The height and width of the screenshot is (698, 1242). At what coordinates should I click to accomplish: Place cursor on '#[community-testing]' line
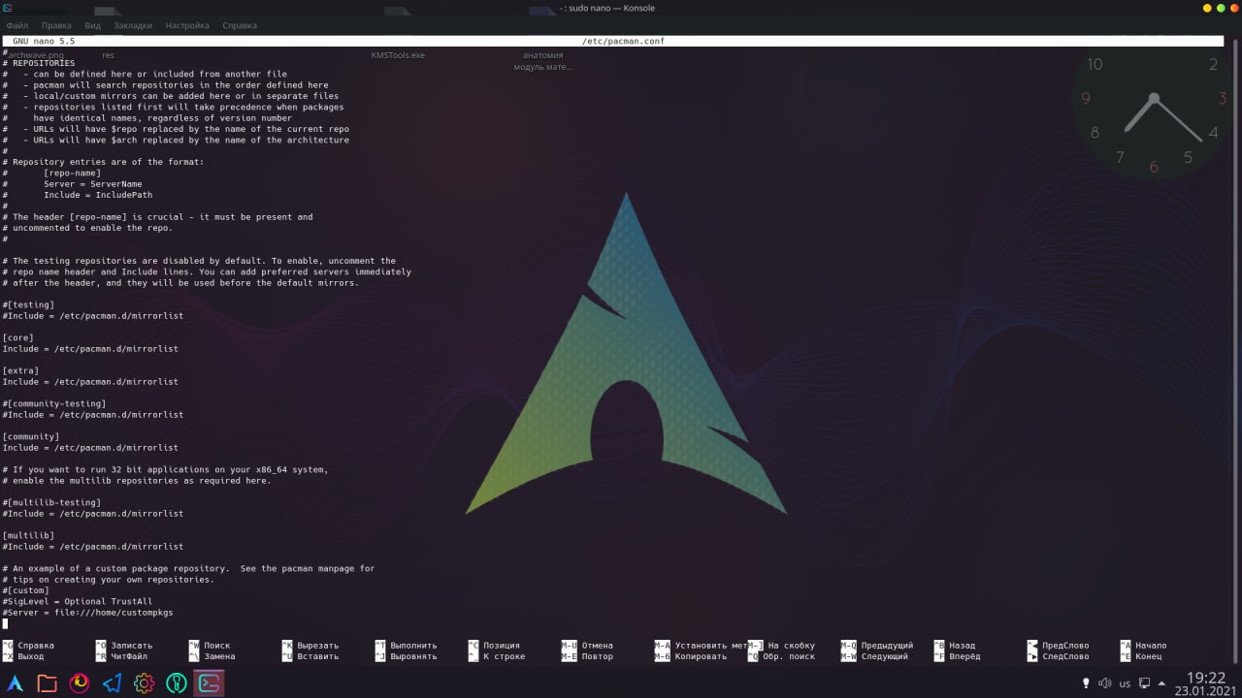click(x=54, y=403)
